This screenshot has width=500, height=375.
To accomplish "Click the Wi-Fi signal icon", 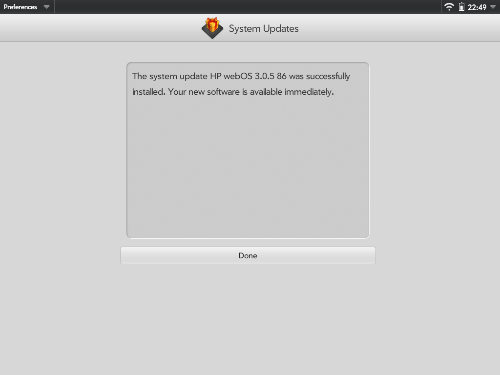I will (x=449, y=7).
